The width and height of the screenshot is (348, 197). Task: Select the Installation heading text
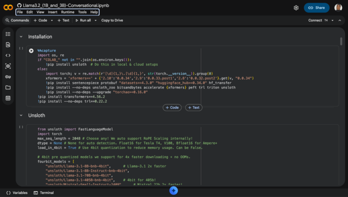40,37
